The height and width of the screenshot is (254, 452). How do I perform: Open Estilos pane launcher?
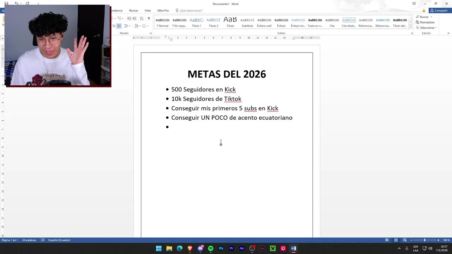[412, 33]
